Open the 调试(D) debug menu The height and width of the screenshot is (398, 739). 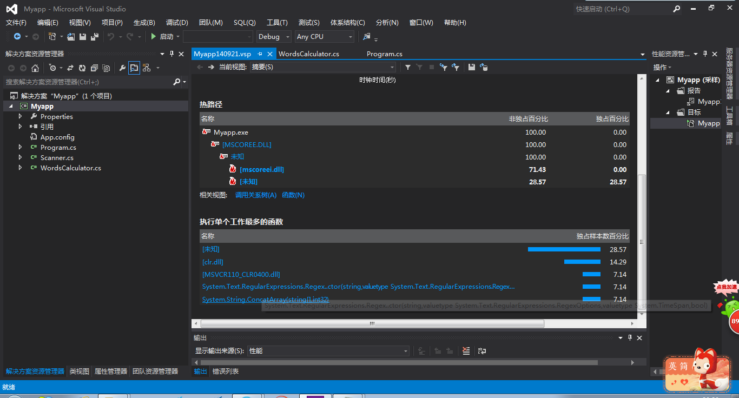coord(177,23)
